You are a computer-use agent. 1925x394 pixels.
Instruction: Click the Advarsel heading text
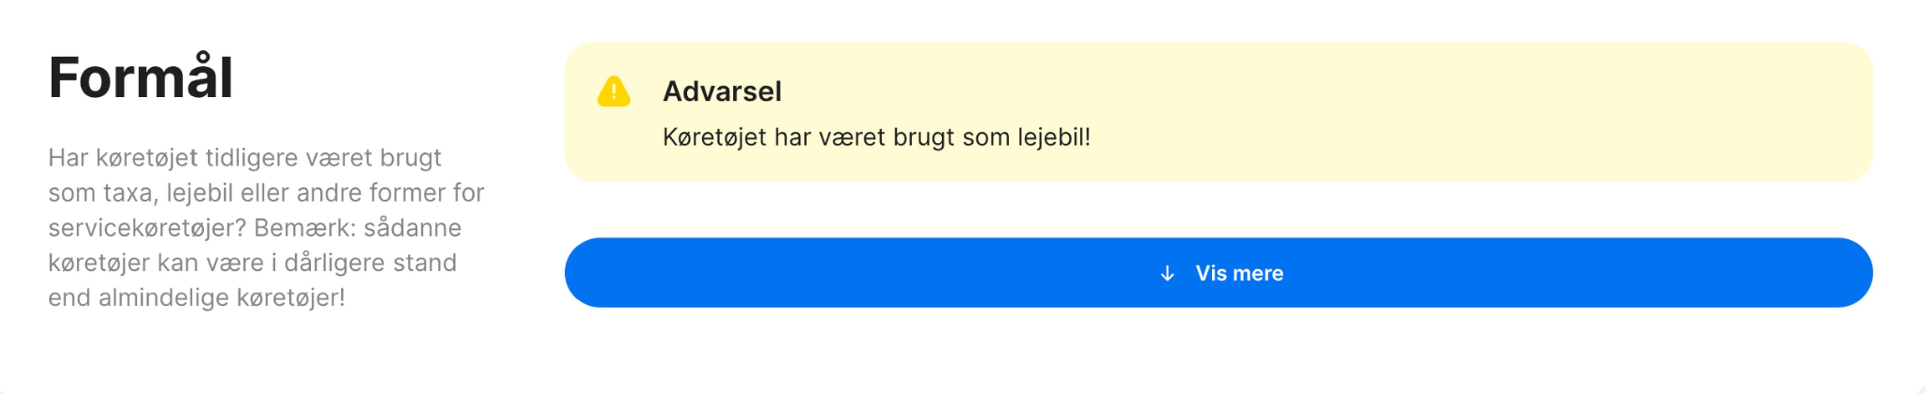(x=722, y=91)
